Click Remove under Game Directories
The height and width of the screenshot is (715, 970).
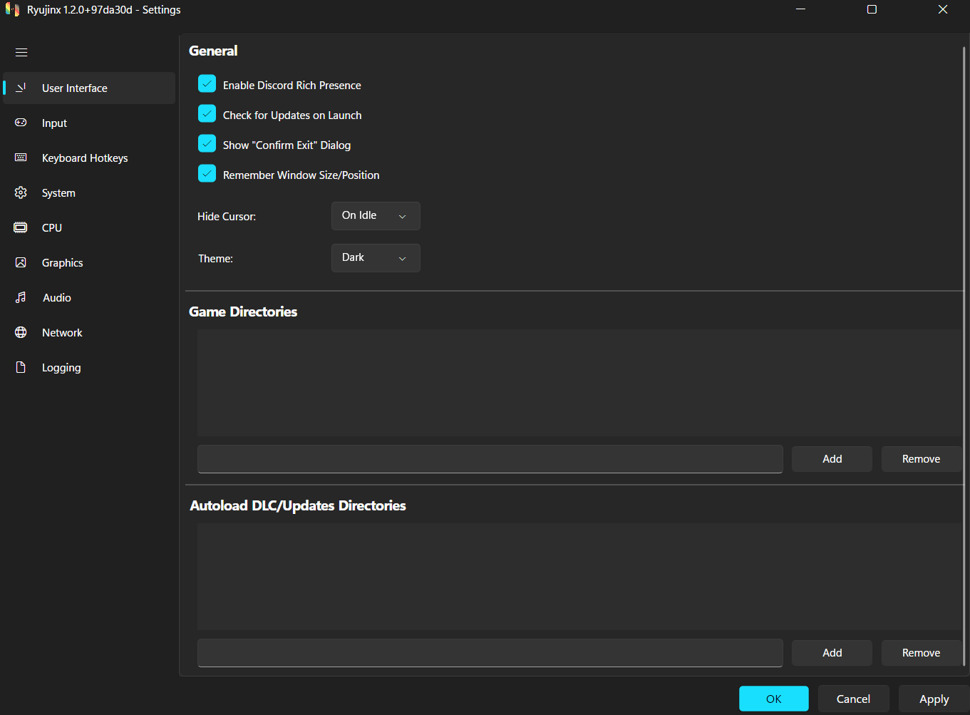coord(922,459)
